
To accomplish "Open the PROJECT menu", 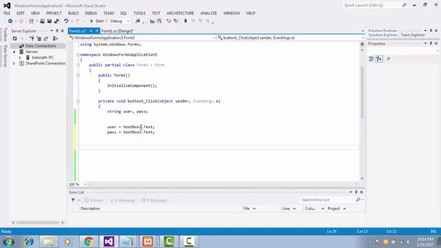I will point(54,13).
